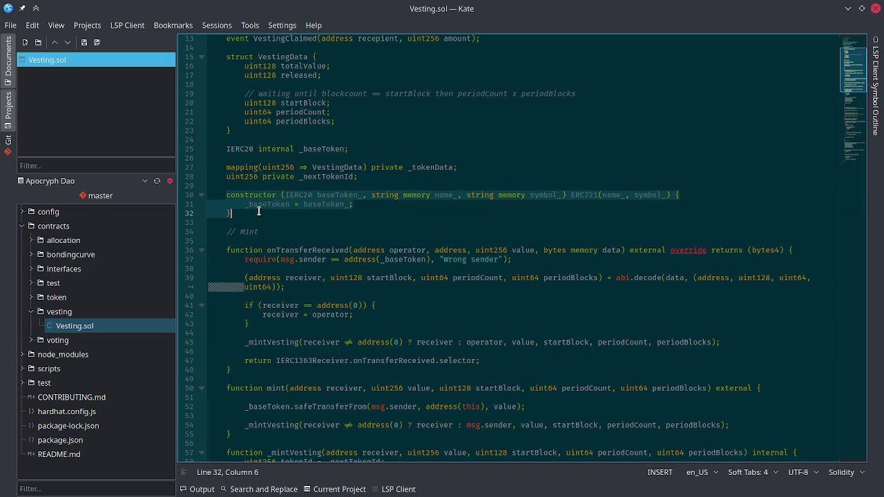Go to next document arrow

coord(68,42)
